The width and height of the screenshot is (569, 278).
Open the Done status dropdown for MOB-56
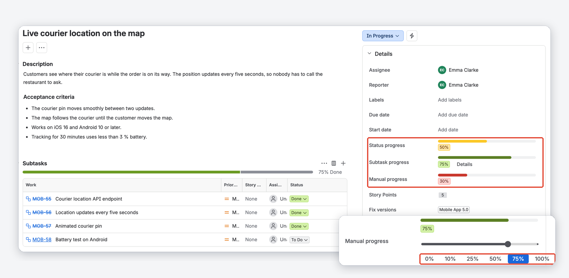[x=299, y=213]
